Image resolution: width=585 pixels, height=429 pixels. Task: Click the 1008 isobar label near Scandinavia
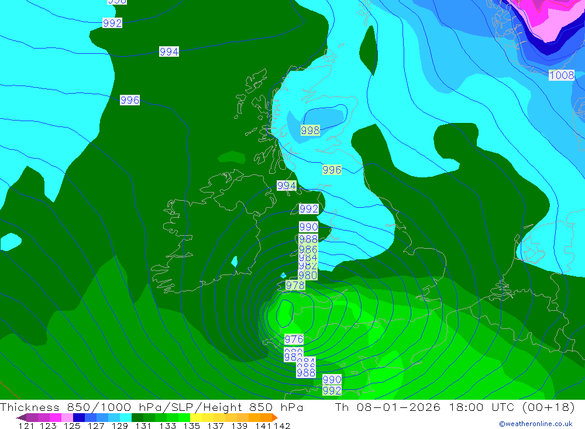coord(562,75)
